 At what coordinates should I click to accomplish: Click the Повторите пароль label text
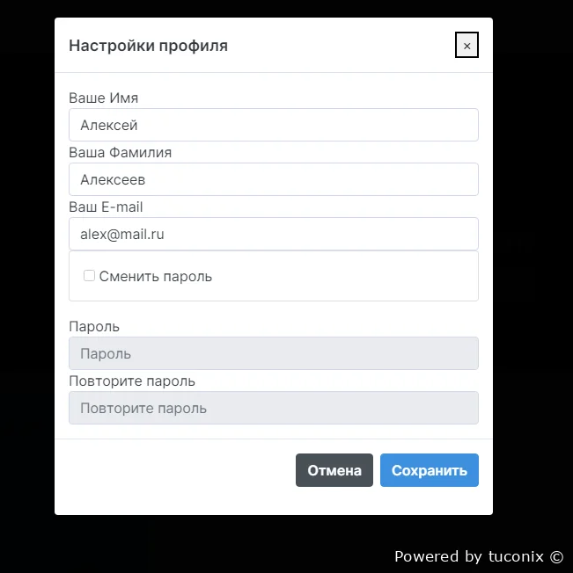pos(132,381)
